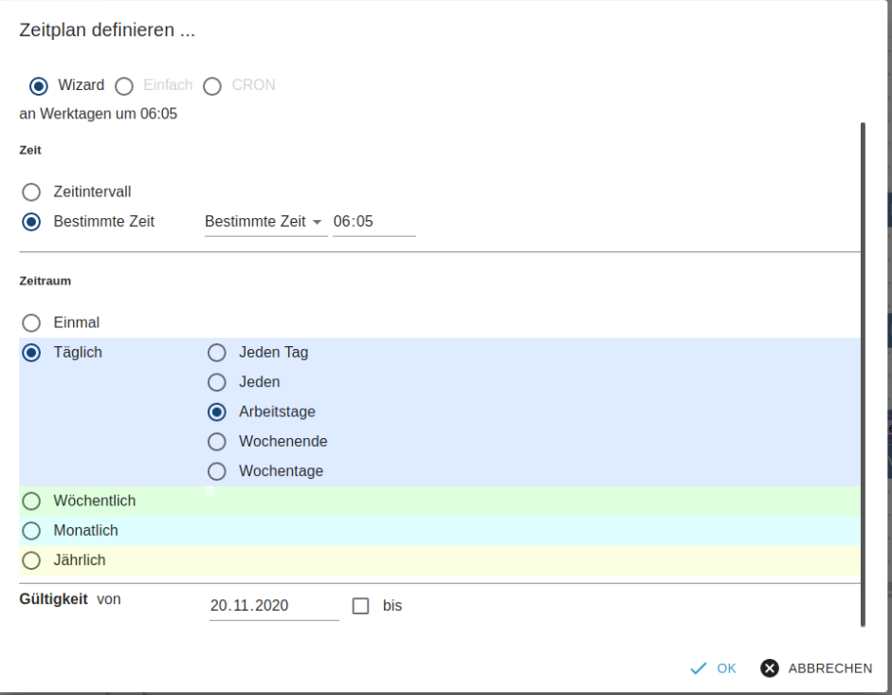This screenshot has width=892, height=695.
Task: Click the dialog's vertical scrollbar
Action: [863, 375]
